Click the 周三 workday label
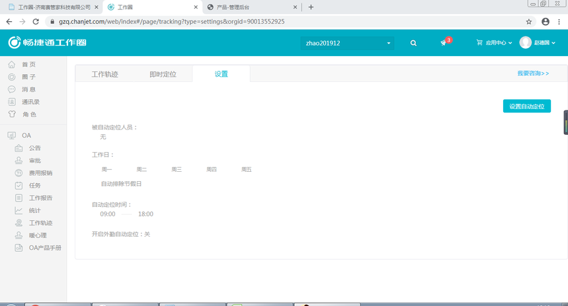Viewport: 568px width, 306px height. pyautogui.click(x=177, y=169)
